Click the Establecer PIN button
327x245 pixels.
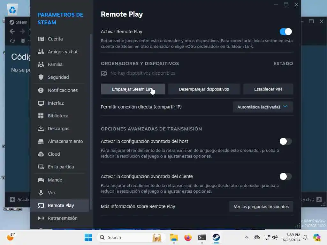268,89
